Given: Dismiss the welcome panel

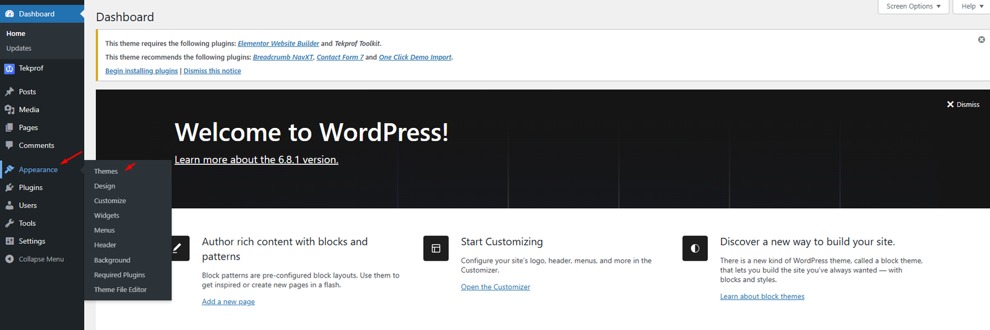Looking at the screenshot, I should (x=963, y=104).
